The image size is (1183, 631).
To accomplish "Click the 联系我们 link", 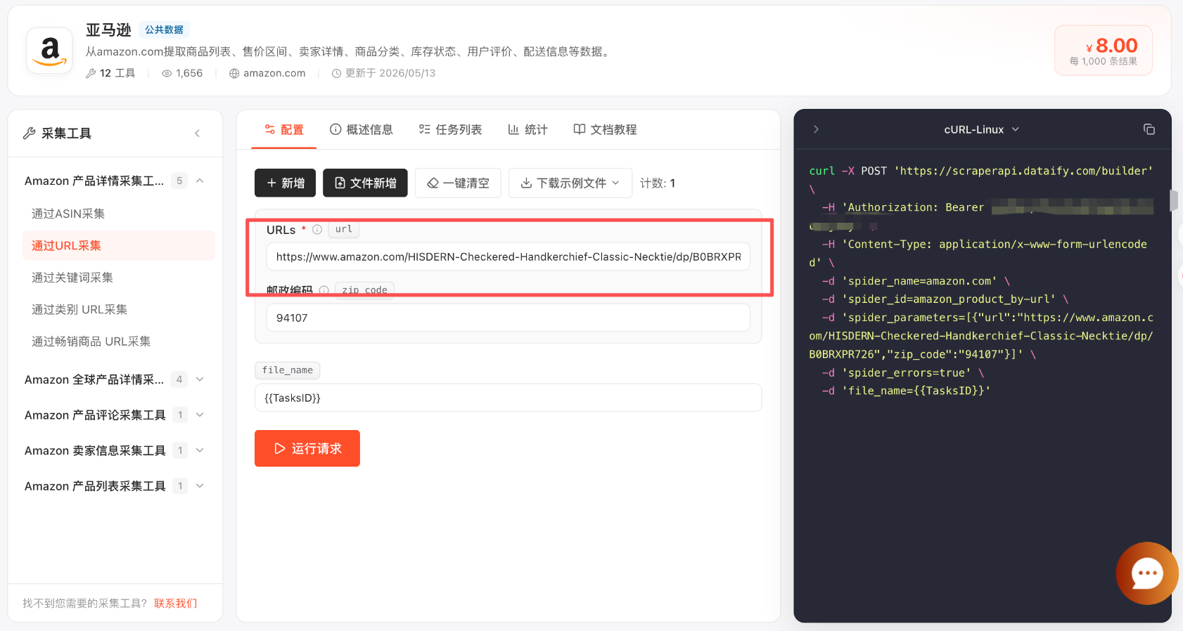I will pos(176,604).
